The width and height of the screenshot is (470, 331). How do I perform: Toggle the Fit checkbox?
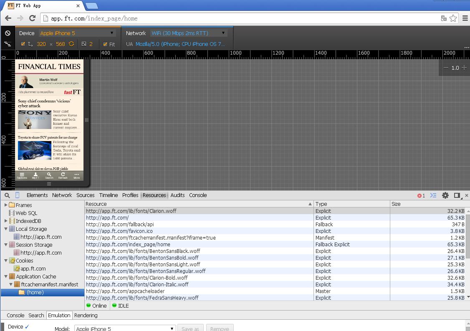[105, 44]
